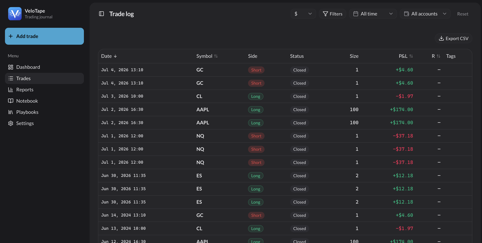482x243 pixels.
Task: Click the wallet icon beside All accounts
Action: (406, 14)
